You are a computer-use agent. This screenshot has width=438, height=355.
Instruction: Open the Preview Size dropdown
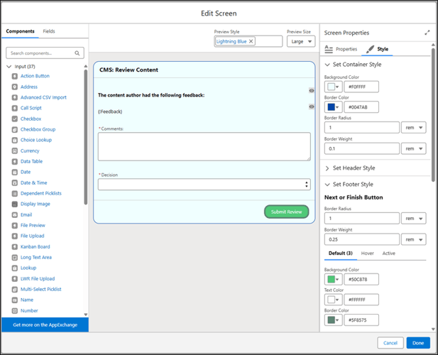click(x=300, y=42)
